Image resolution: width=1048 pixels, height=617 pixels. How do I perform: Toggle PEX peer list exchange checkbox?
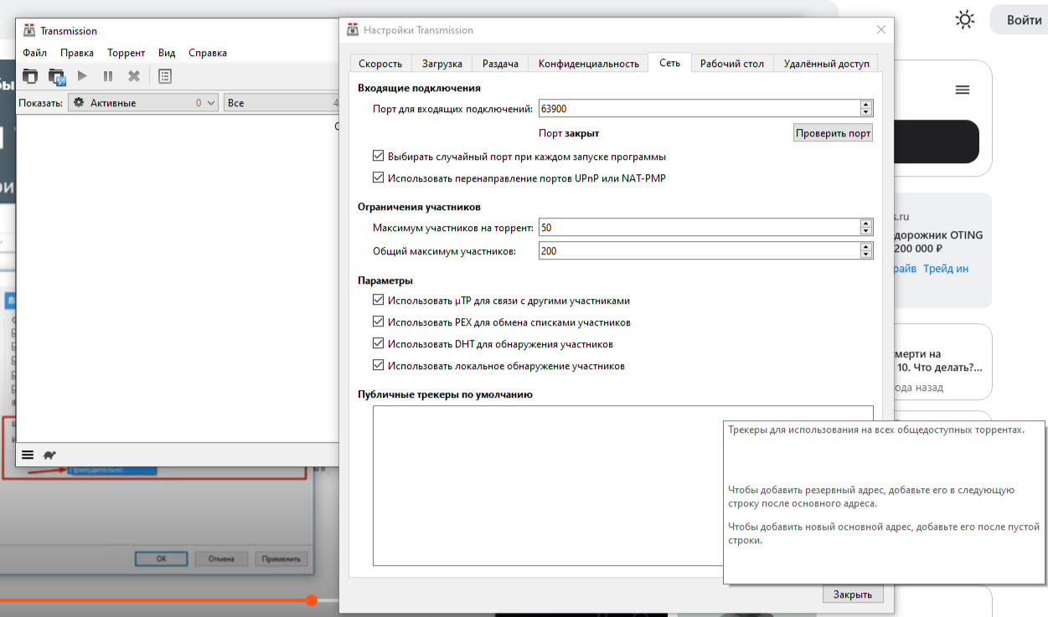click(x=378, y=321)
